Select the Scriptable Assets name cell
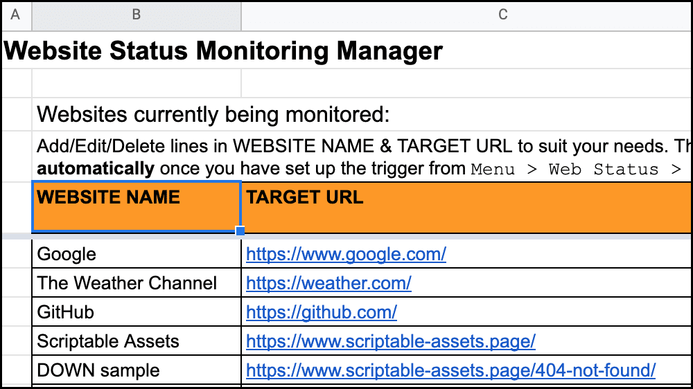The image size is (693, 389). pos(137,341)
